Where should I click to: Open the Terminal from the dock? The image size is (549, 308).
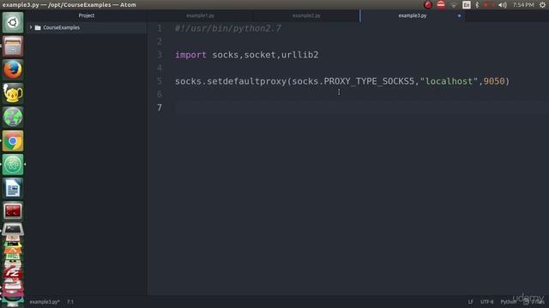(13, 229)
